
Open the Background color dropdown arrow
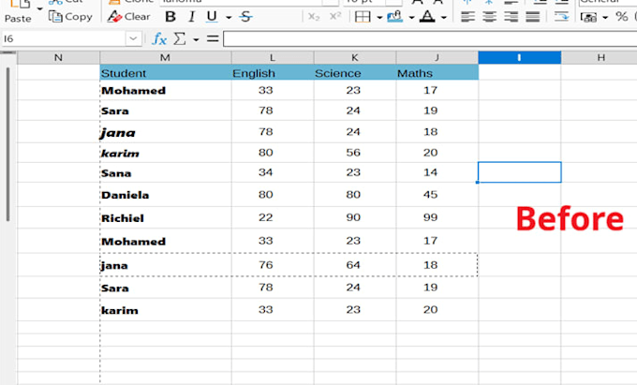(x=411, y=18)
